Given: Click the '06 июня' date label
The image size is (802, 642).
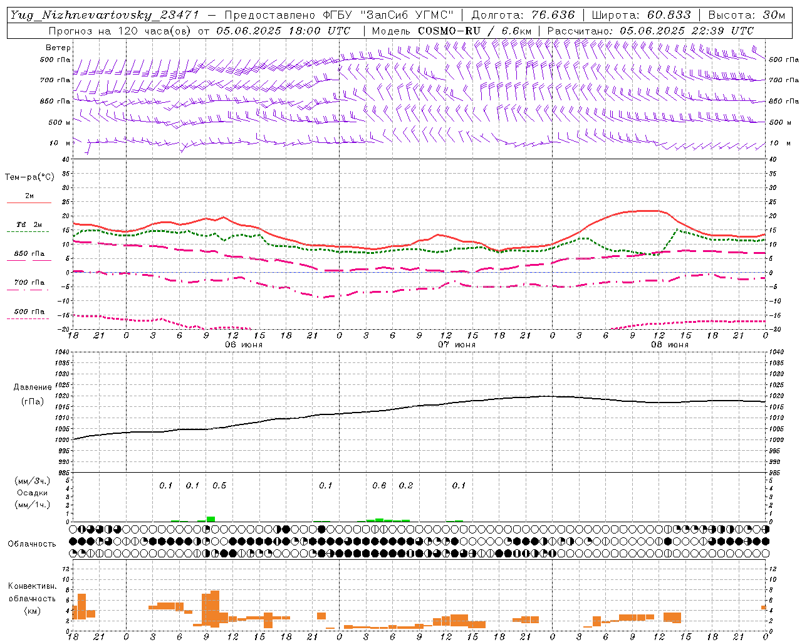Looking at the screenshot, I should (x=244, y=345).
